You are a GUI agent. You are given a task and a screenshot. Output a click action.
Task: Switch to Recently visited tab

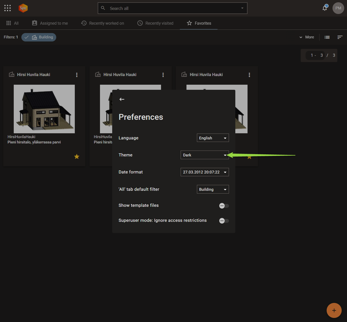pyautogui.click(x=155, y=23)
